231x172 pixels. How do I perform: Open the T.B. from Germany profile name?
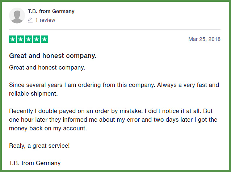[x=51, y=11]
